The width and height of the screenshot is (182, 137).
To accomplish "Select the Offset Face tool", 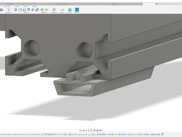I will pyautogui.click(x=28, y=10).
